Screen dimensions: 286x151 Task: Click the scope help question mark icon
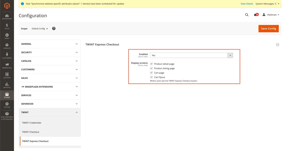54,29
